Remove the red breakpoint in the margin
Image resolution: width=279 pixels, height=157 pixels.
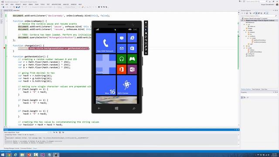[x=4, y=48]
